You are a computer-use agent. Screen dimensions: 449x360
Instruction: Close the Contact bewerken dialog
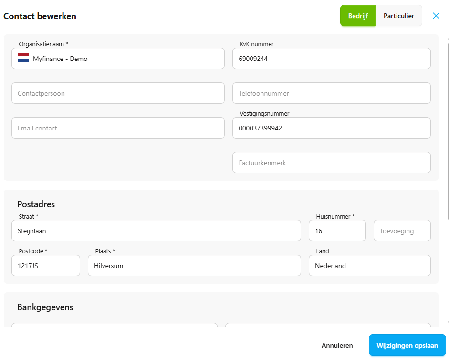point(436,16)
